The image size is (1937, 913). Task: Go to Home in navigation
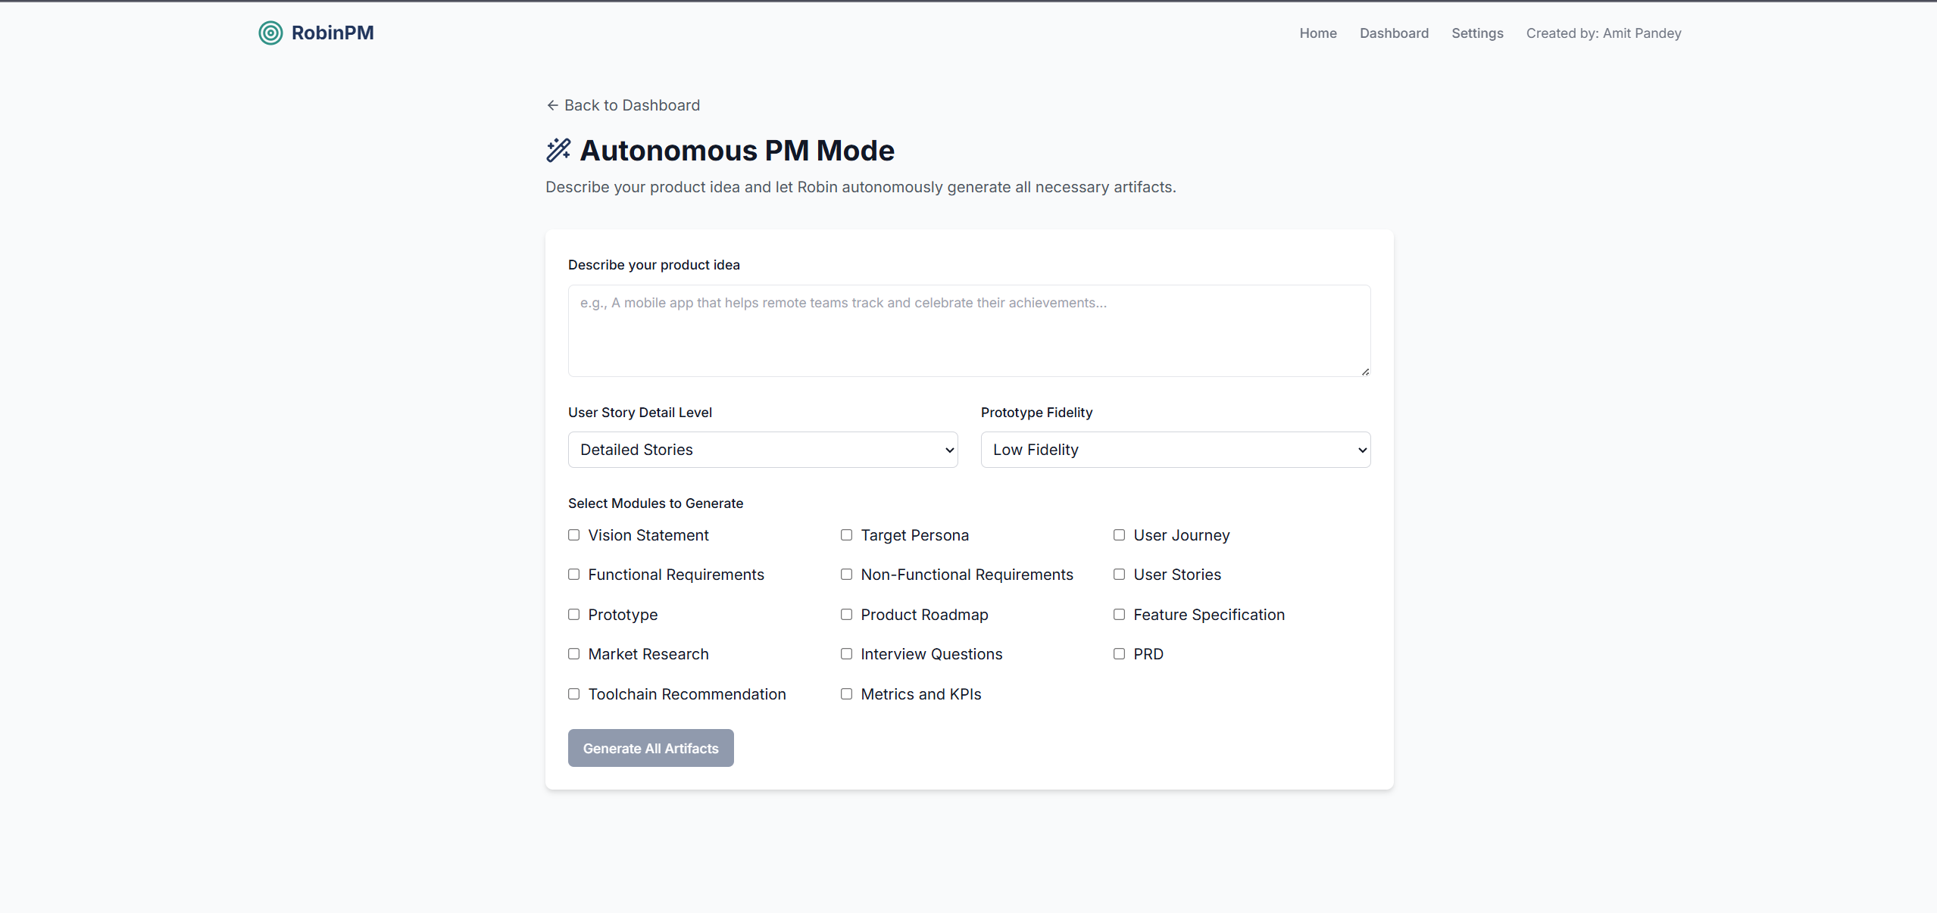tap(1317, 33)
